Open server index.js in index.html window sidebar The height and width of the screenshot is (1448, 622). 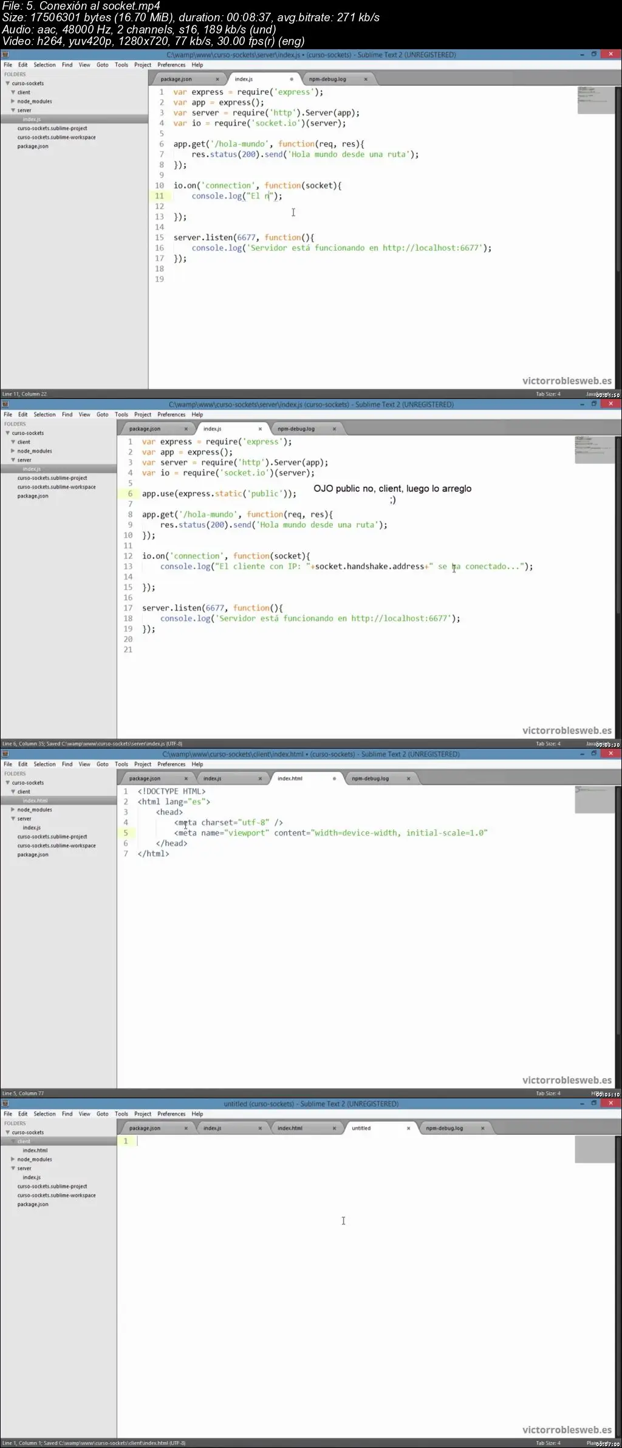coord(32,828)
